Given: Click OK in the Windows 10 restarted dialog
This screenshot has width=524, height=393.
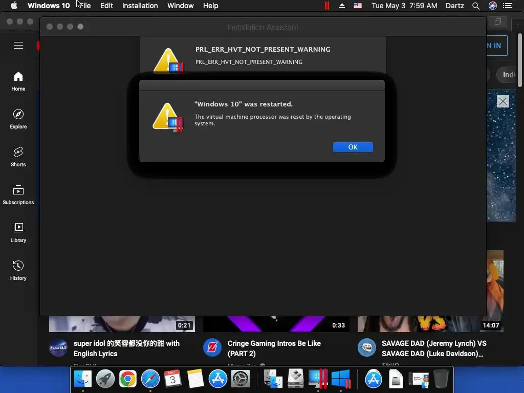Looking at the screenshot, I should coord(353,147).
